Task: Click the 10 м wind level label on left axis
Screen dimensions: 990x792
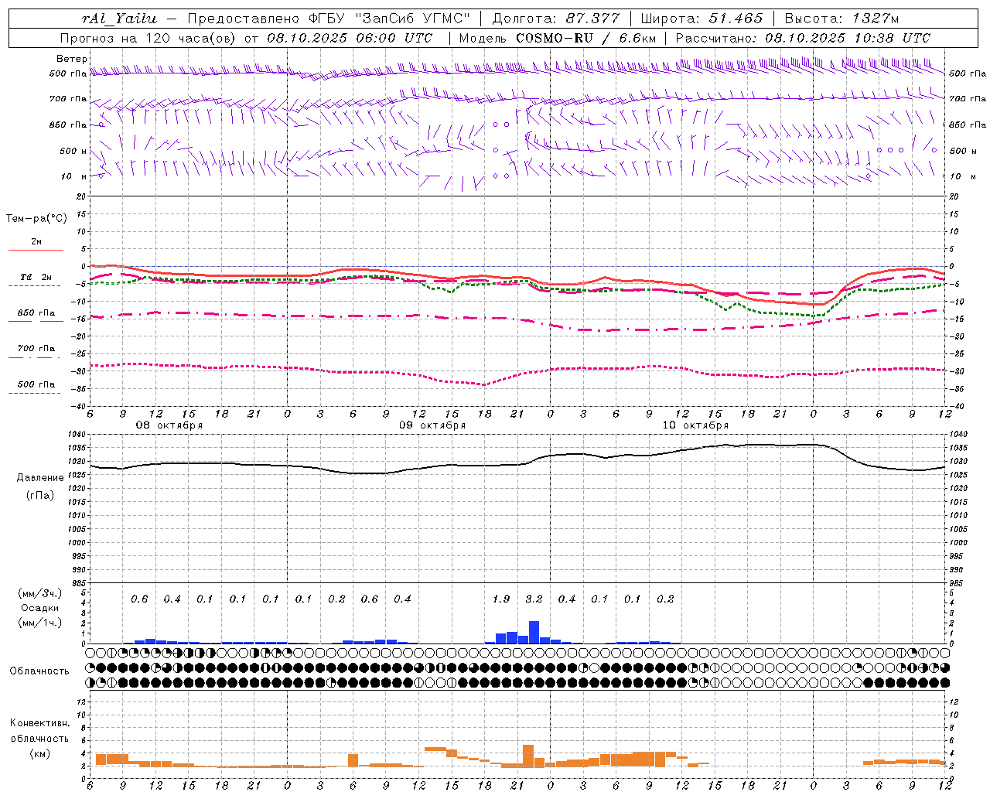Action: click(73, 176)
